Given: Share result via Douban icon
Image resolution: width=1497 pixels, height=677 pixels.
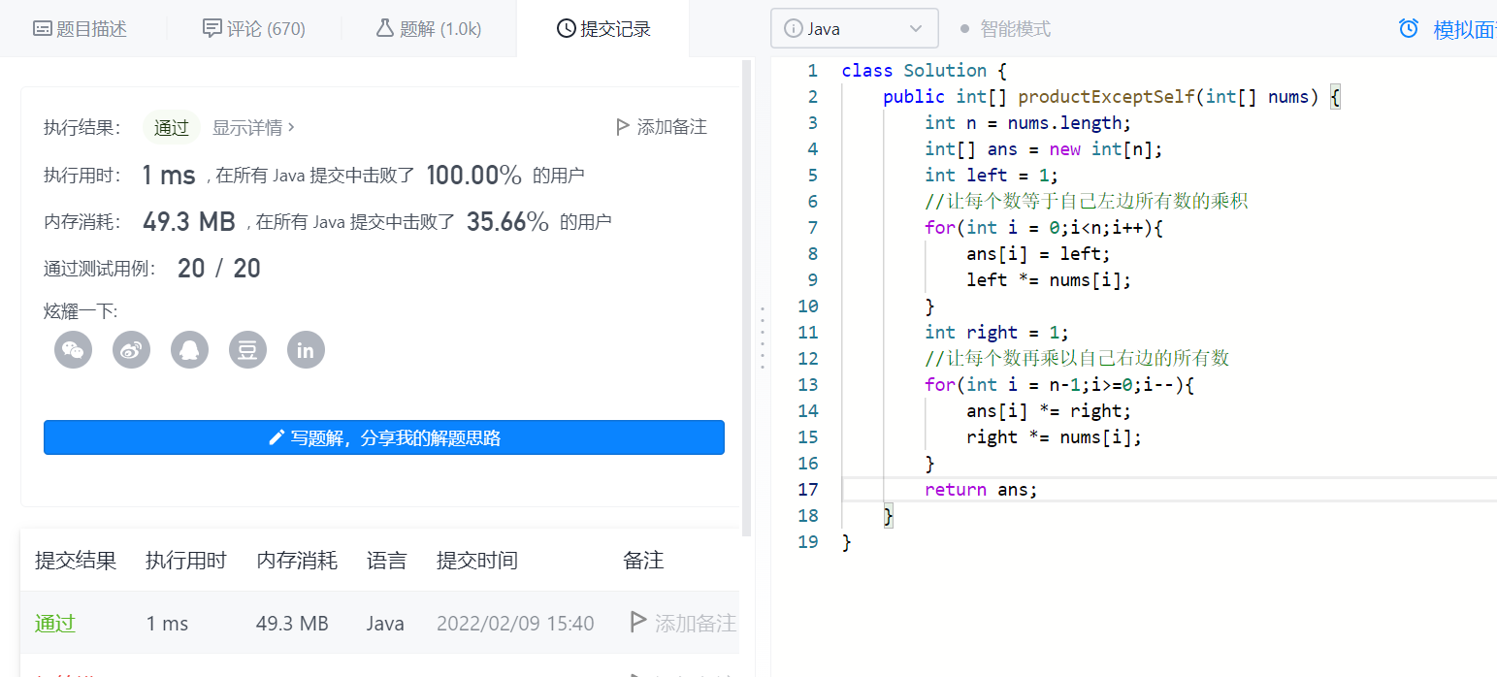Looking at the screenshot, I should coord(247,350).
